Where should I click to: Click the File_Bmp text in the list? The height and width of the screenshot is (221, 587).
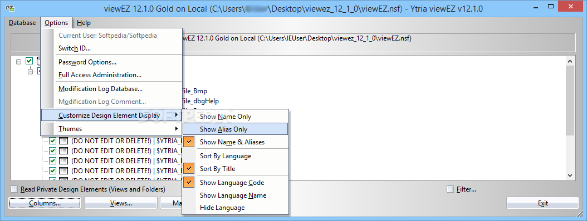[194, 91]
